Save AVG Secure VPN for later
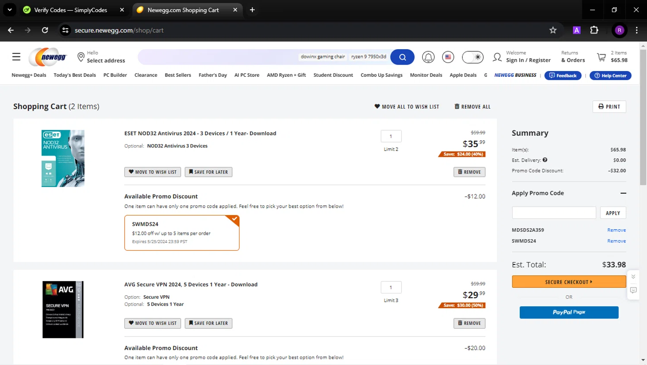 click(x=208, y=323)
